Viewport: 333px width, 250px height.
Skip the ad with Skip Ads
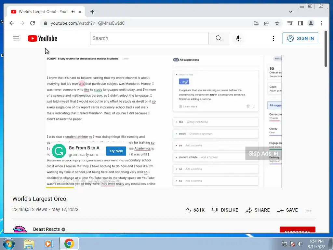pos(263,154)
